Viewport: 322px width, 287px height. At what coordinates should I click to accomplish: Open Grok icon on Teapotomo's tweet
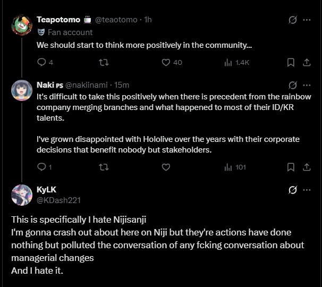pyautogui.click(x=292, y=20)
